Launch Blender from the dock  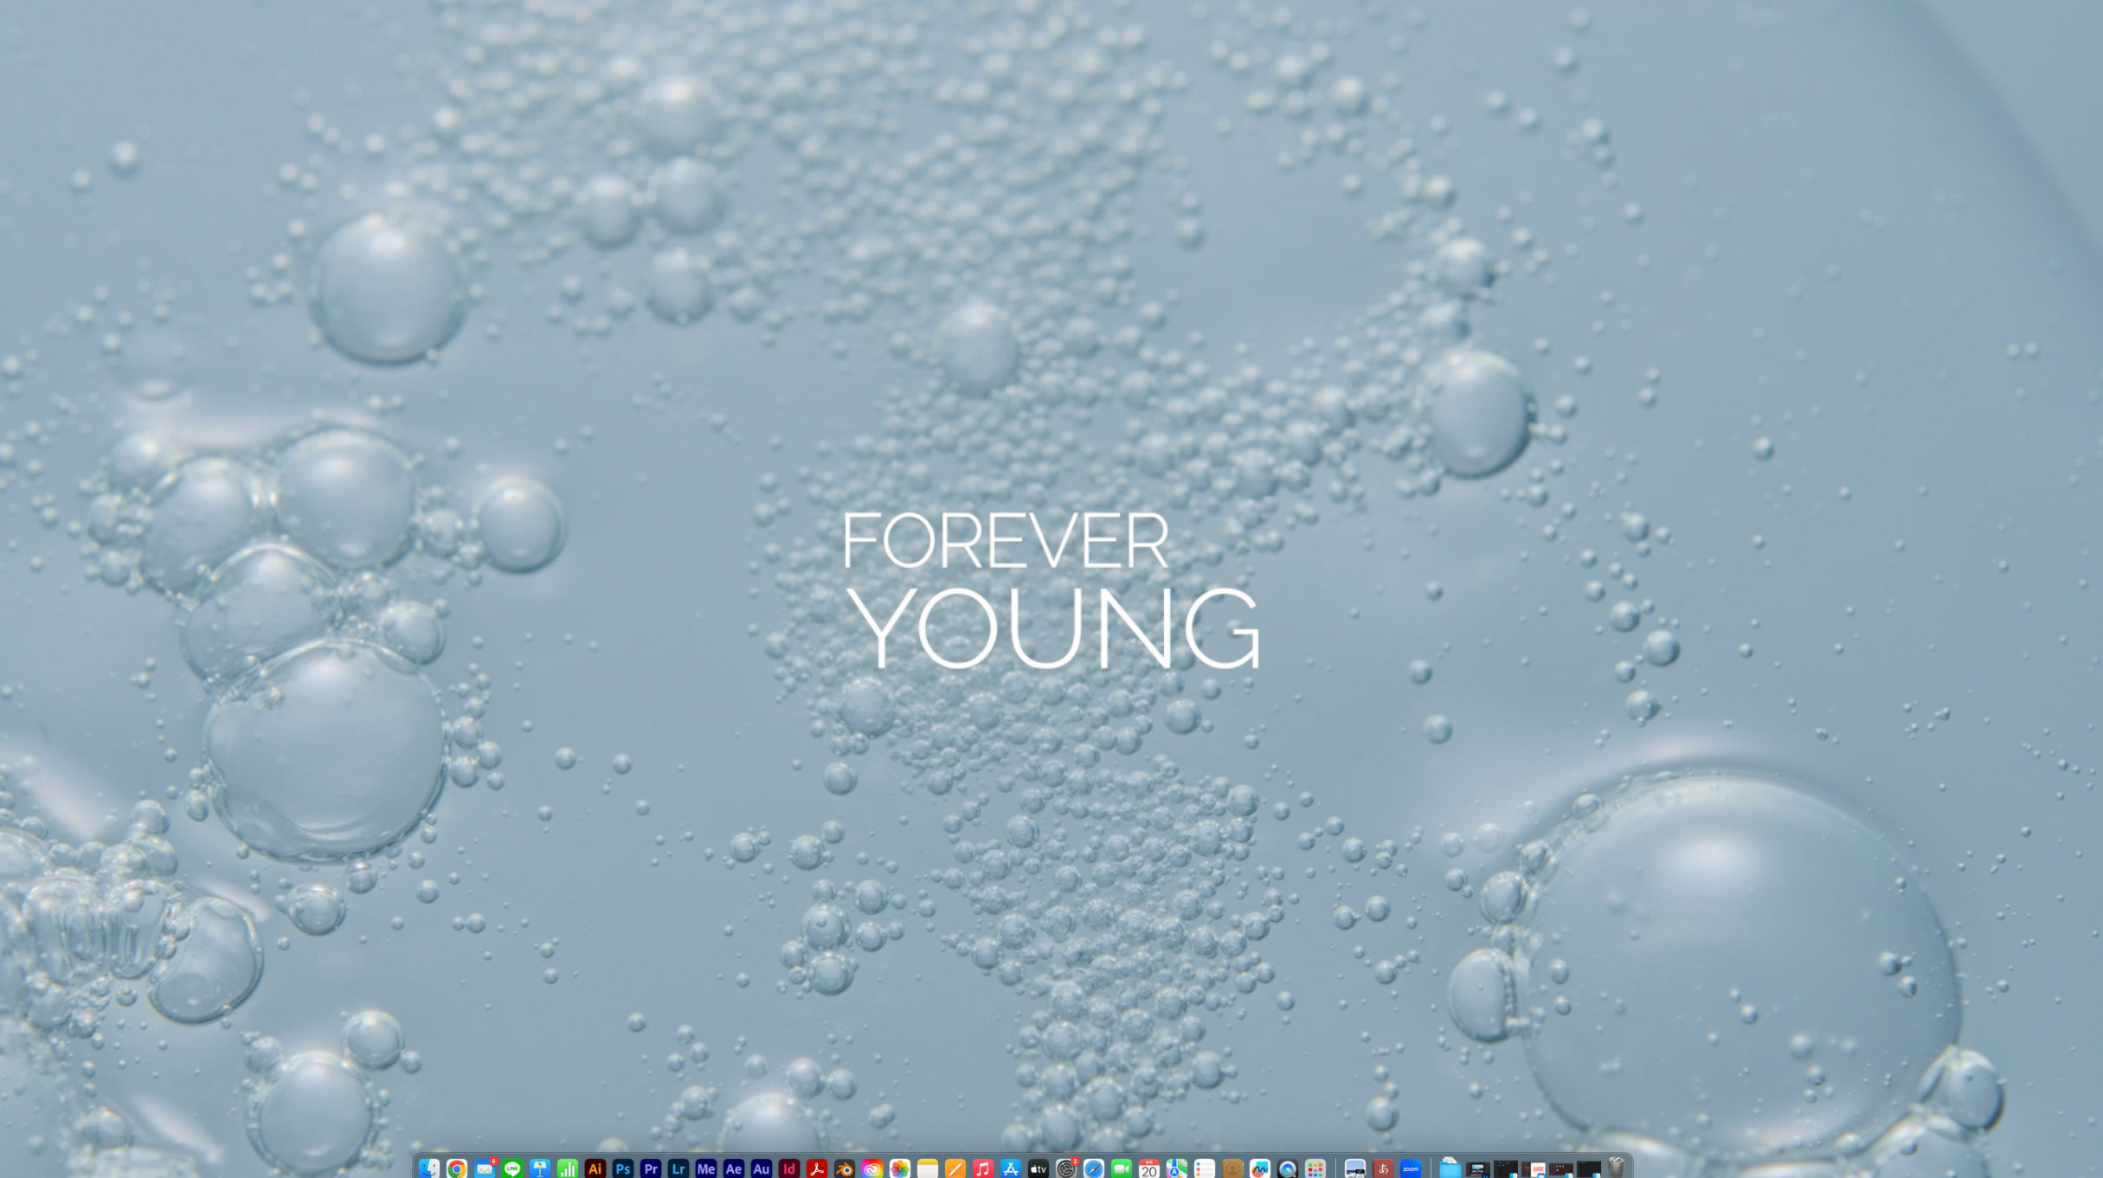click(845, 1168)
